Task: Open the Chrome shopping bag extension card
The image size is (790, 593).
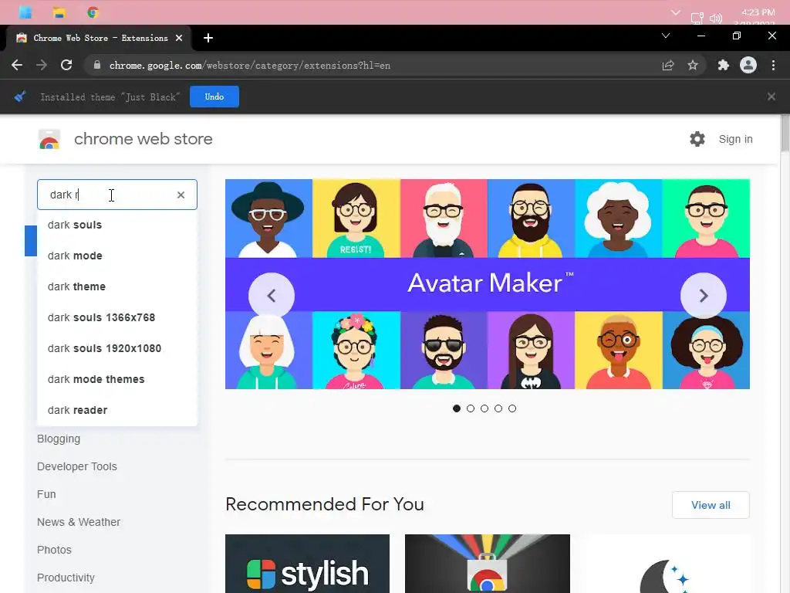Action: tap(488, 564)
